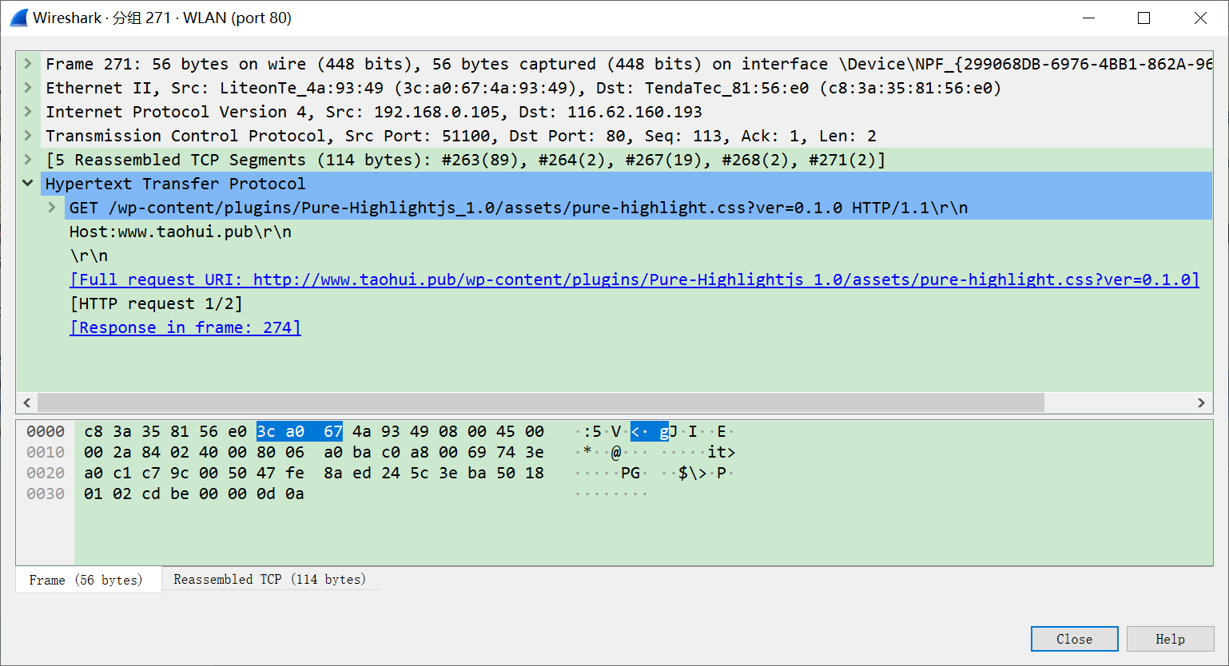The image size is (1229, 666).
Task: Expand the Ethernet II row
Action: coord(28,88)
